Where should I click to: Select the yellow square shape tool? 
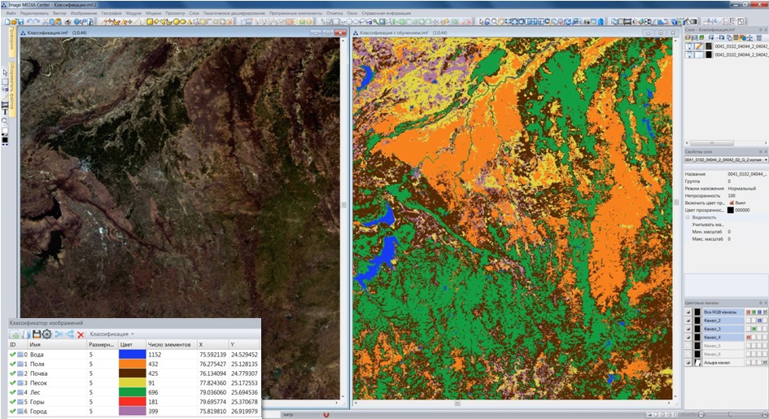[150, 22]
